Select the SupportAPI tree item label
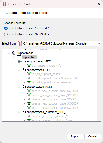This screenshot has height=143, width=103. coord(30,57)
